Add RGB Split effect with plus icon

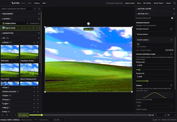coord(18,57)
